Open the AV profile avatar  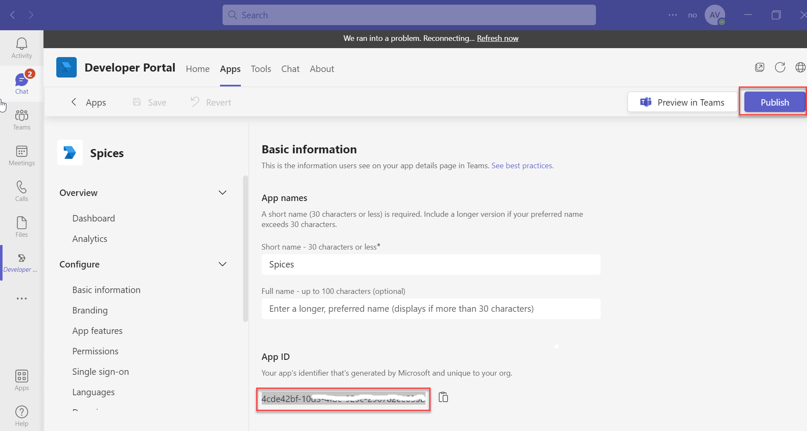pos(715,15)
